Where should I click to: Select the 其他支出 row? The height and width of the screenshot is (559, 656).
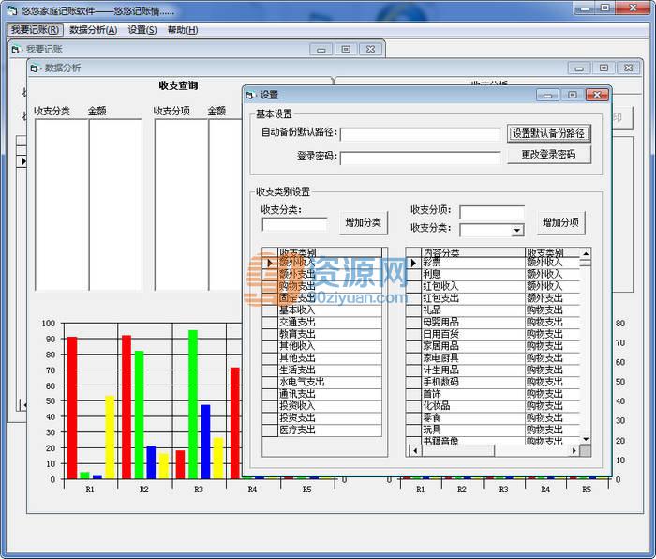click(x=321, y=358)
